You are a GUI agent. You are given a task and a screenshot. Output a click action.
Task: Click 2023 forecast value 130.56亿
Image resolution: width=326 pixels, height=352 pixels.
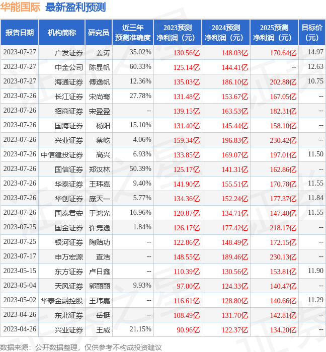186,53
